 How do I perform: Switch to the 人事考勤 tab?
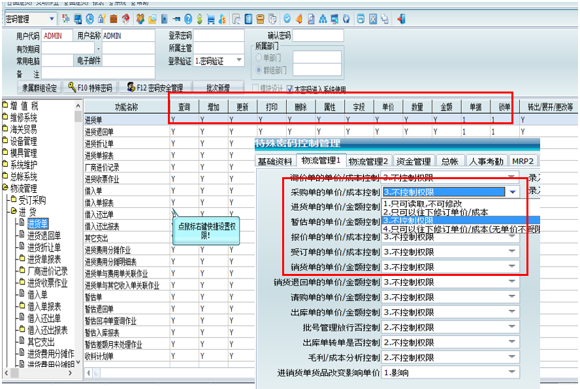(486, 161)
